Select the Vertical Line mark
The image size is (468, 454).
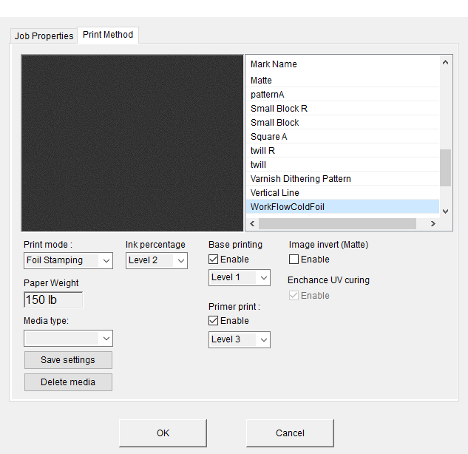point(342,192)
